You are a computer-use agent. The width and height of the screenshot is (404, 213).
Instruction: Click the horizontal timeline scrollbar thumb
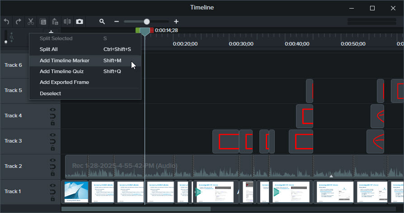pos(136,209)
